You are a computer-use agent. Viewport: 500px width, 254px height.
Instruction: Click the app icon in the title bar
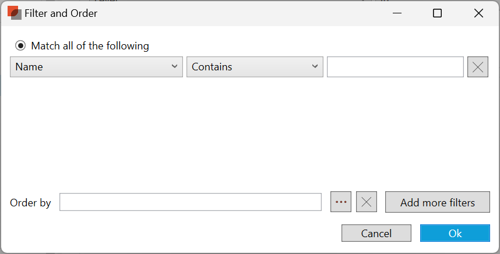coord(14,13)
